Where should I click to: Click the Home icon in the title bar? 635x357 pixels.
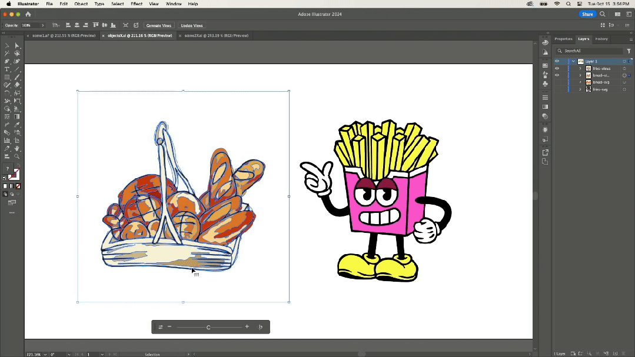(28, 14)
